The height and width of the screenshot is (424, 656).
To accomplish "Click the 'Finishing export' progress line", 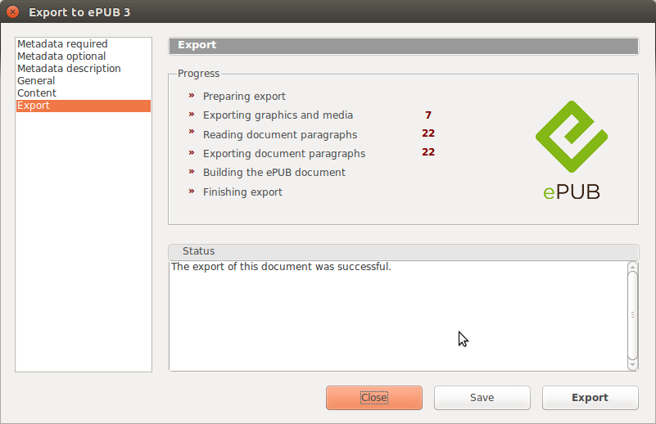I will [242, 192].
